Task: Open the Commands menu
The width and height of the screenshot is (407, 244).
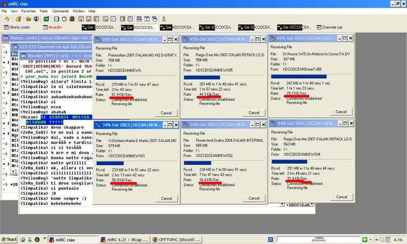Action: [x=60, y=11]
